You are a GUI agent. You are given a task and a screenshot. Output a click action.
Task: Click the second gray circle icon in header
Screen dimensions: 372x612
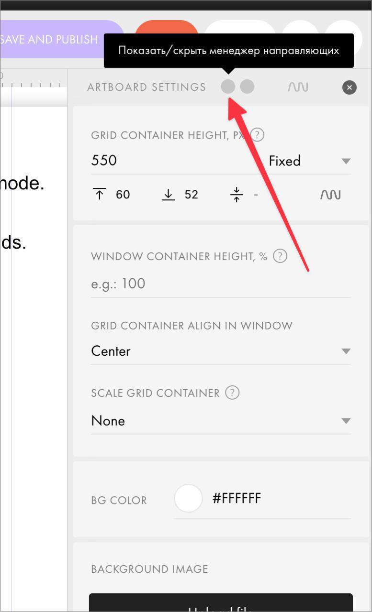pyautogui.click(x=247, y=87)
